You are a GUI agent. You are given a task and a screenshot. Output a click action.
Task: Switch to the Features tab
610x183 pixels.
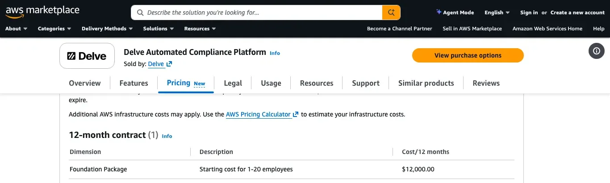tap(134, 83)
